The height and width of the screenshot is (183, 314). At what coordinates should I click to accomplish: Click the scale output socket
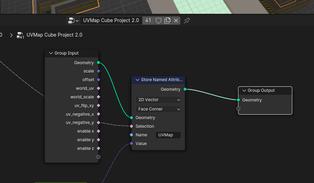98,71
